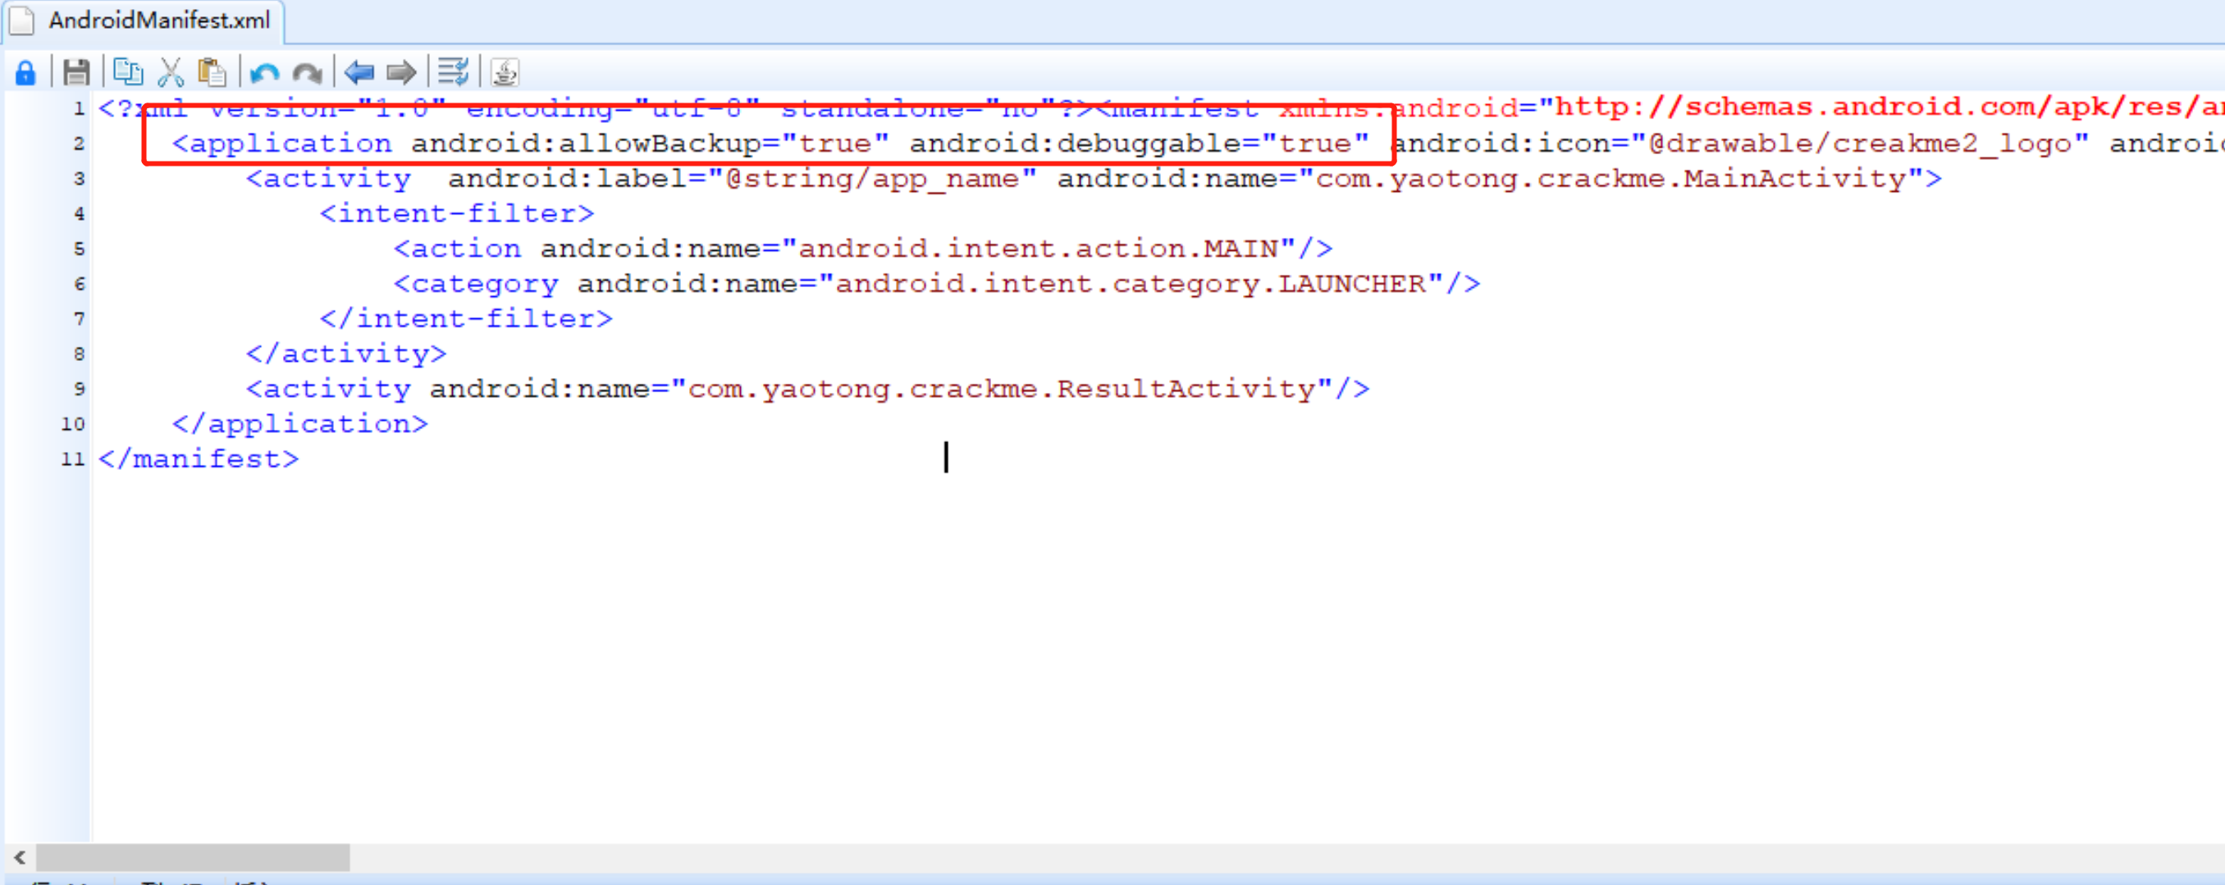Click the <intent-filter> opening tag

point(457,214)
